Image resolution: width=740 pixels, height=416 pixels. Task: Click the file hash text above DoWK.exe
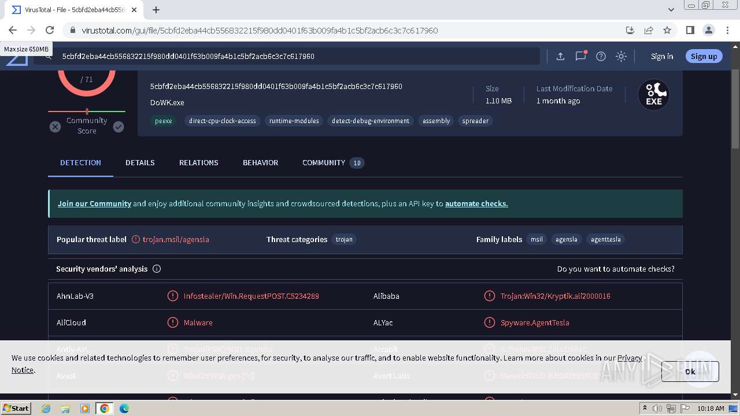pos(276,86)
